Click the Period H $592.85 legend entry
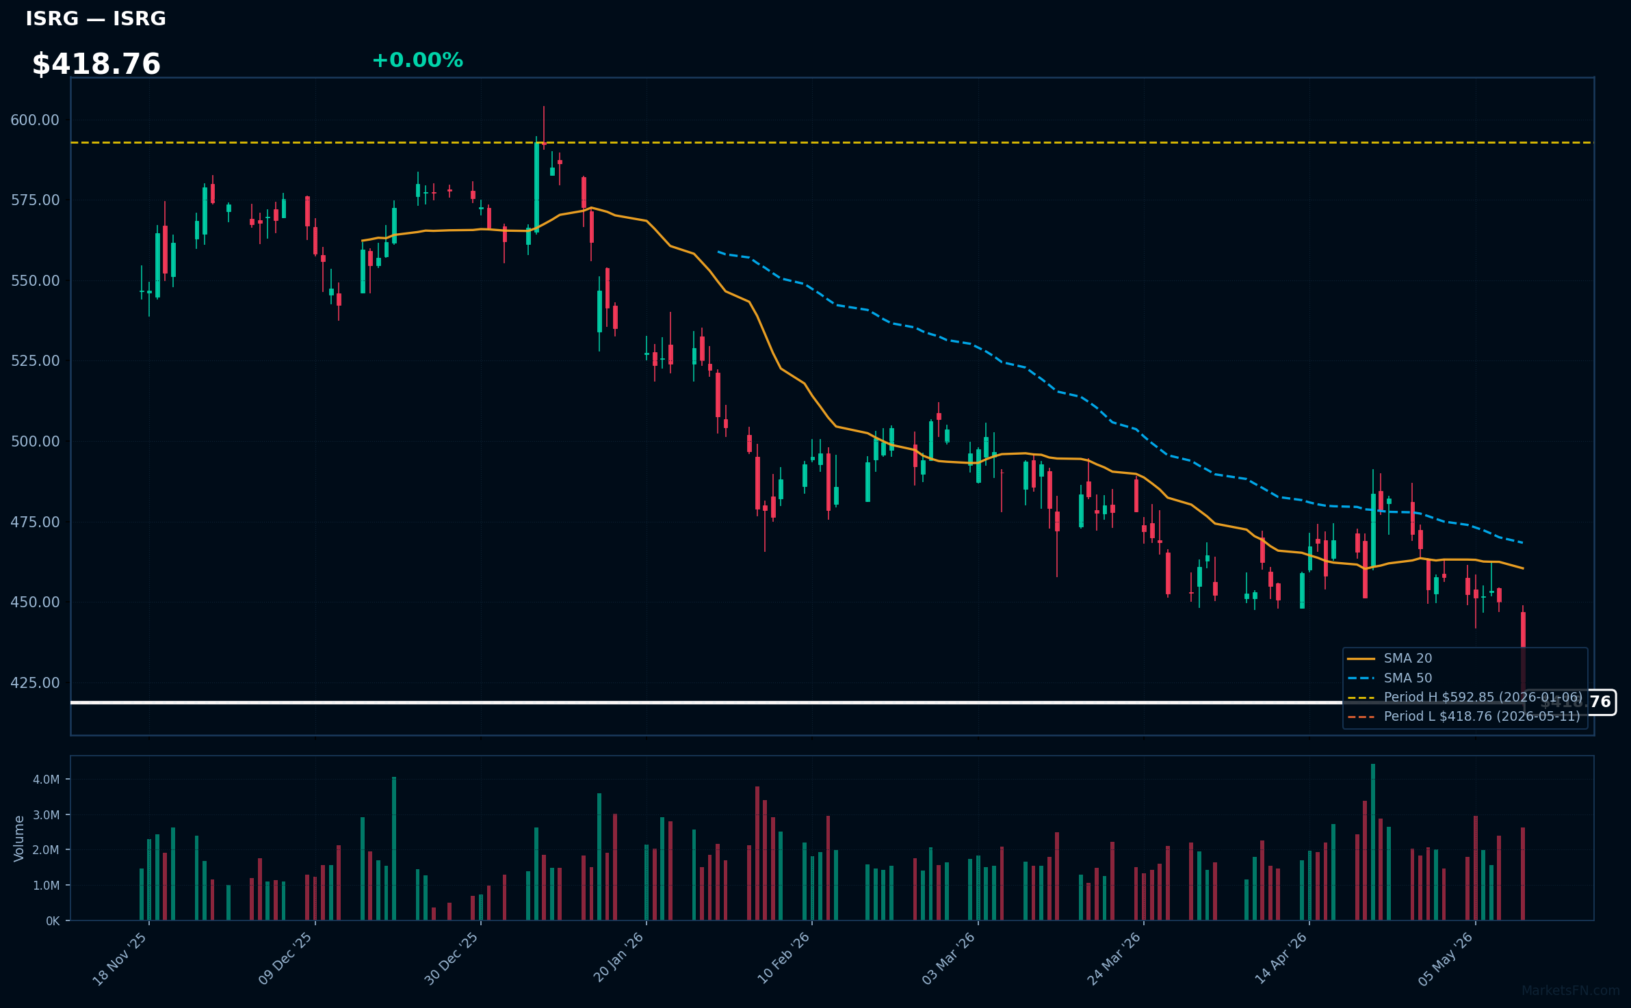The width and height of the screenshot is (1631, 1008). pos(1465,697)
